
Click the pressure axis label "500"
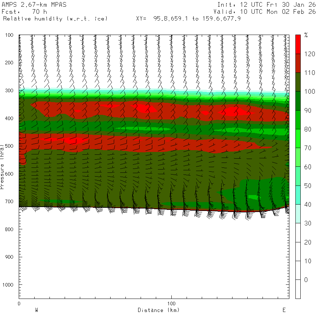[x=9, y=146]
